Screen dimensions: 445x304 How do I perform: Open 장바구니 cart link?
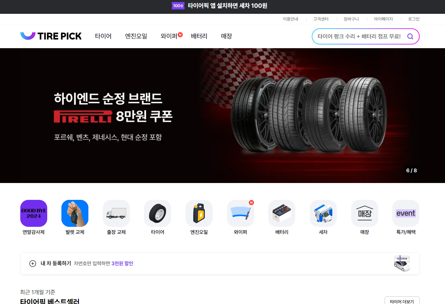coord(351,19)
